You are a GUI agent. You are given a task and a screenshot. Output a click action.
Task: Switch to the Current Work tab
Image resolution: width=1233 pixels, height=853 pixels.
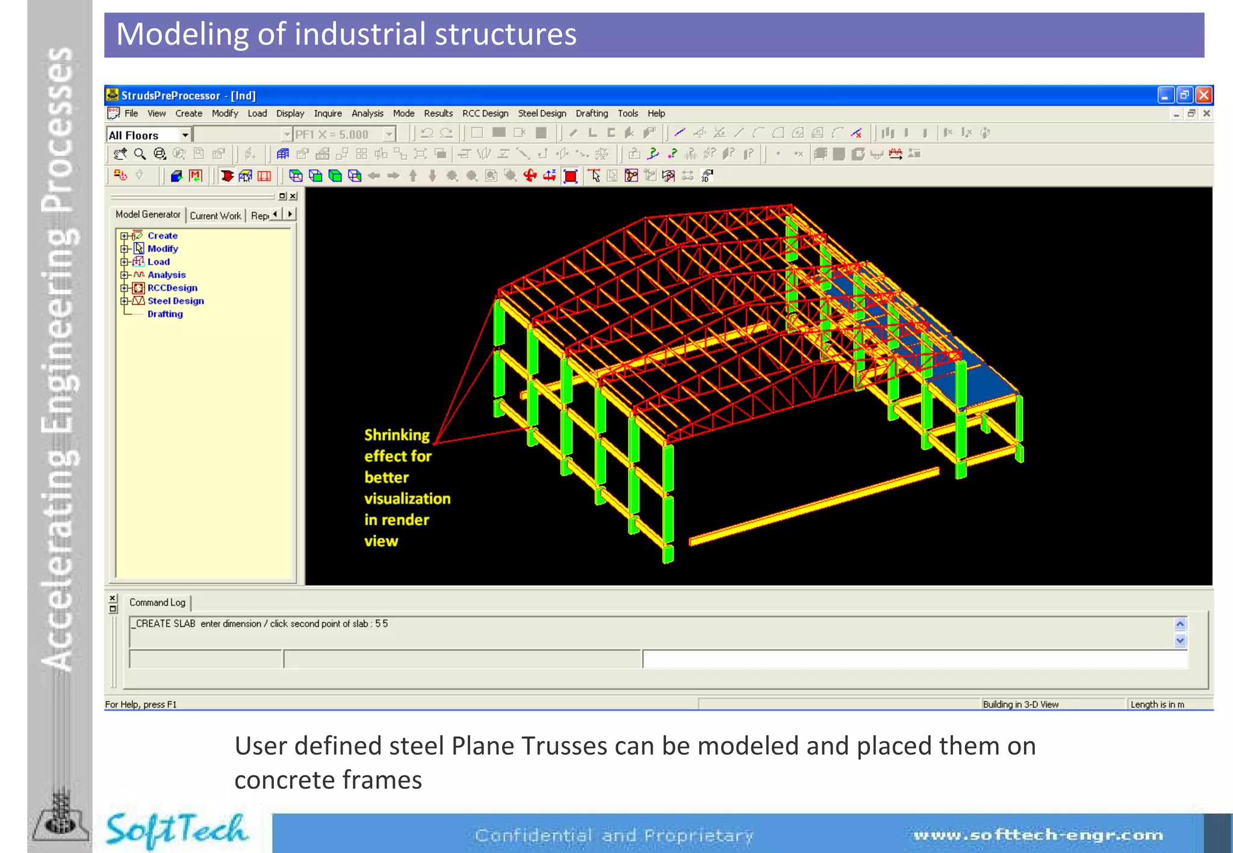click(215, 215)
